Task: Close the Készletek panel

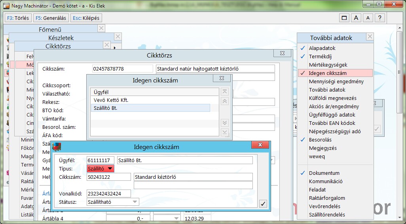Action: [x=118, y=36]
